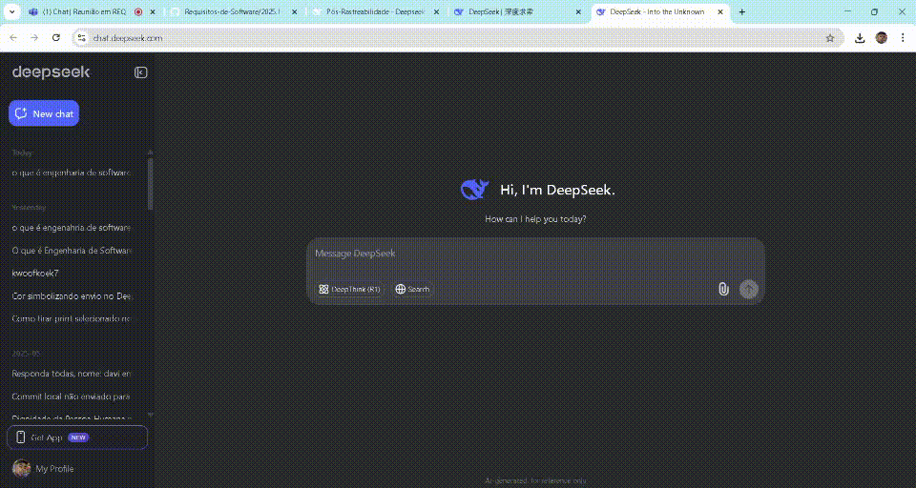
Task: Open chat "Commit local não enviado para"
Action: click(72, 396)
